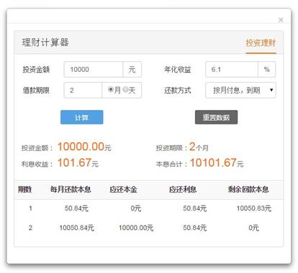Viewport: 298px width, 273px height.
Task: Click the 10000.00元 principal cell in period 2
Action: click(136, 228)
